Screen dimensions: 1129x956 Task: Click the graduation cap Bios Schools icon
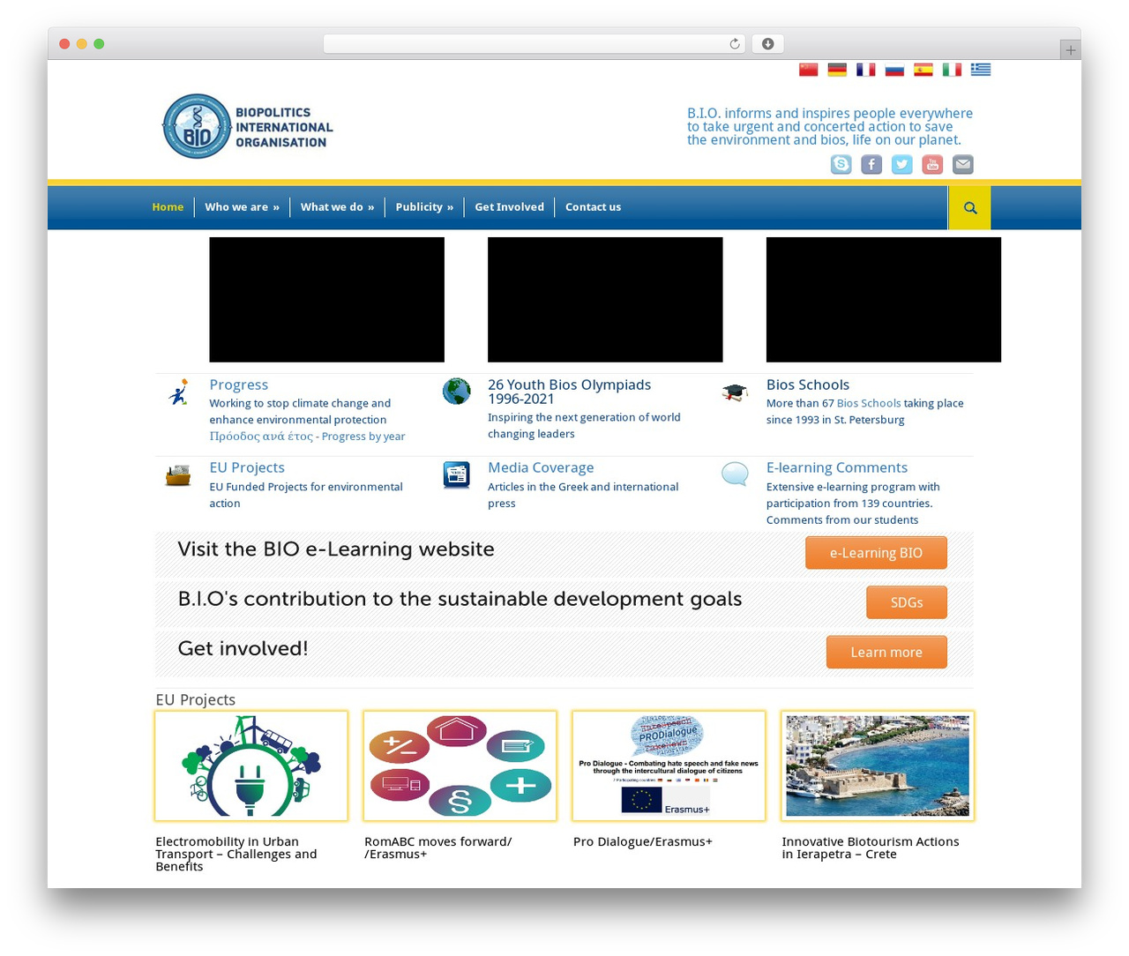(734, 392)
